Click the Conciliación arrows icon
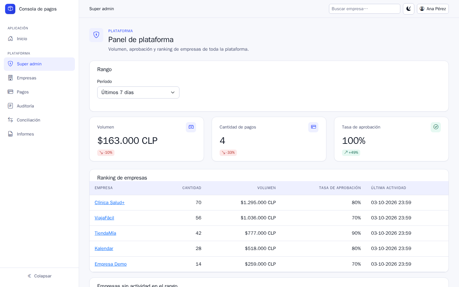Viewport: 459px width, 287px height. coord(11,120)
